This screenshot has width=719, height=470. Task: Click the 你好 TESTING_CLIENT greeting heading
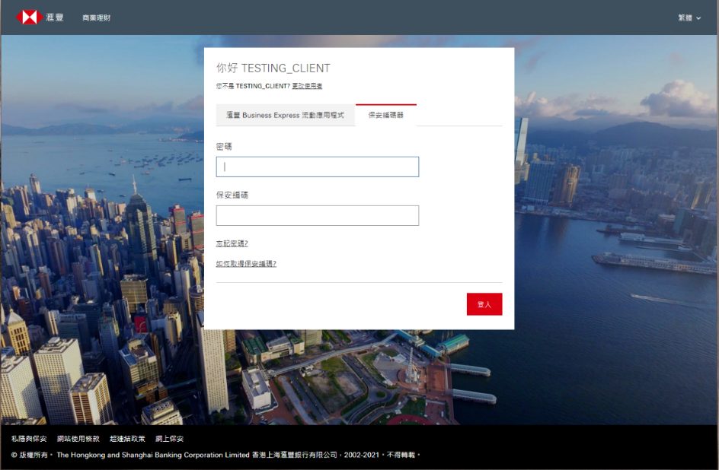273,68
